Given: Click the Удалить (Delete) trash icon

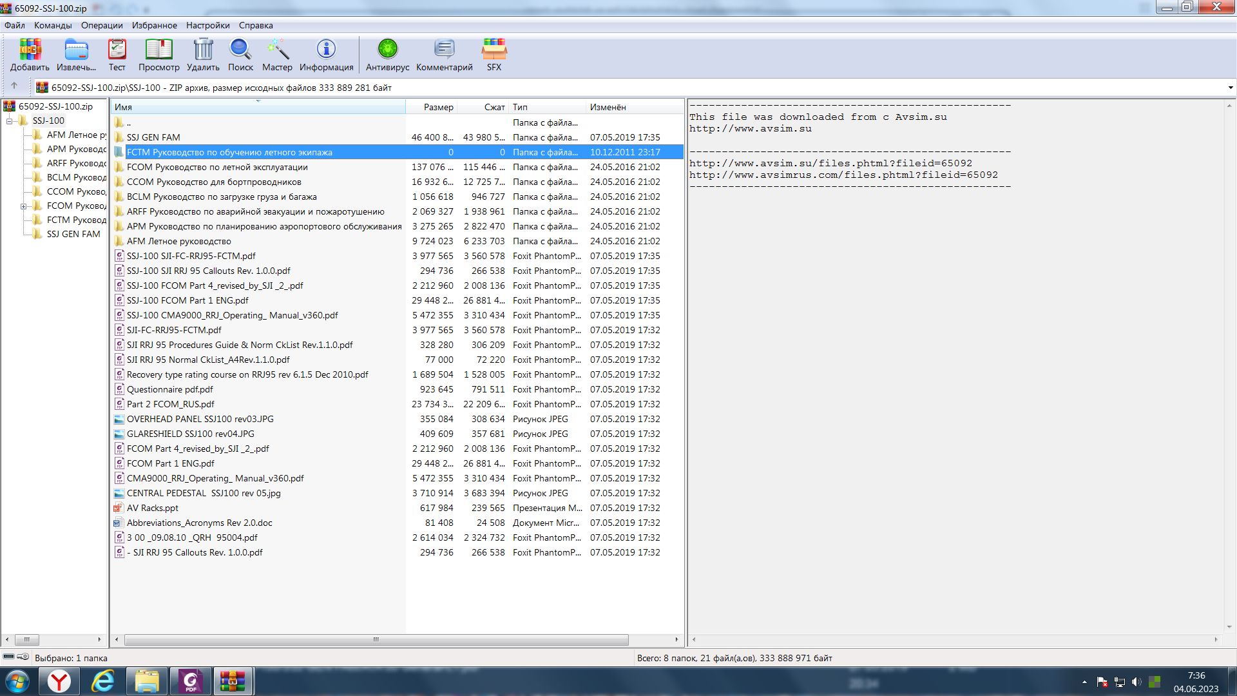Looking at the screenshot, I should click(203, 55).
